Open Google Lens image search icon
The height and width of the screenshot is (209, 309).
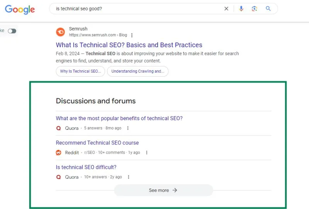[x=254, y=8]
